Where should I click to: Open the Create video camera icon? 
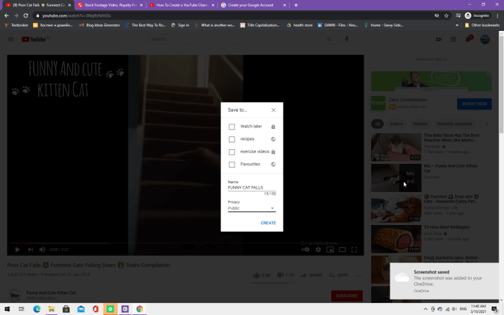(x=438, y=39)
